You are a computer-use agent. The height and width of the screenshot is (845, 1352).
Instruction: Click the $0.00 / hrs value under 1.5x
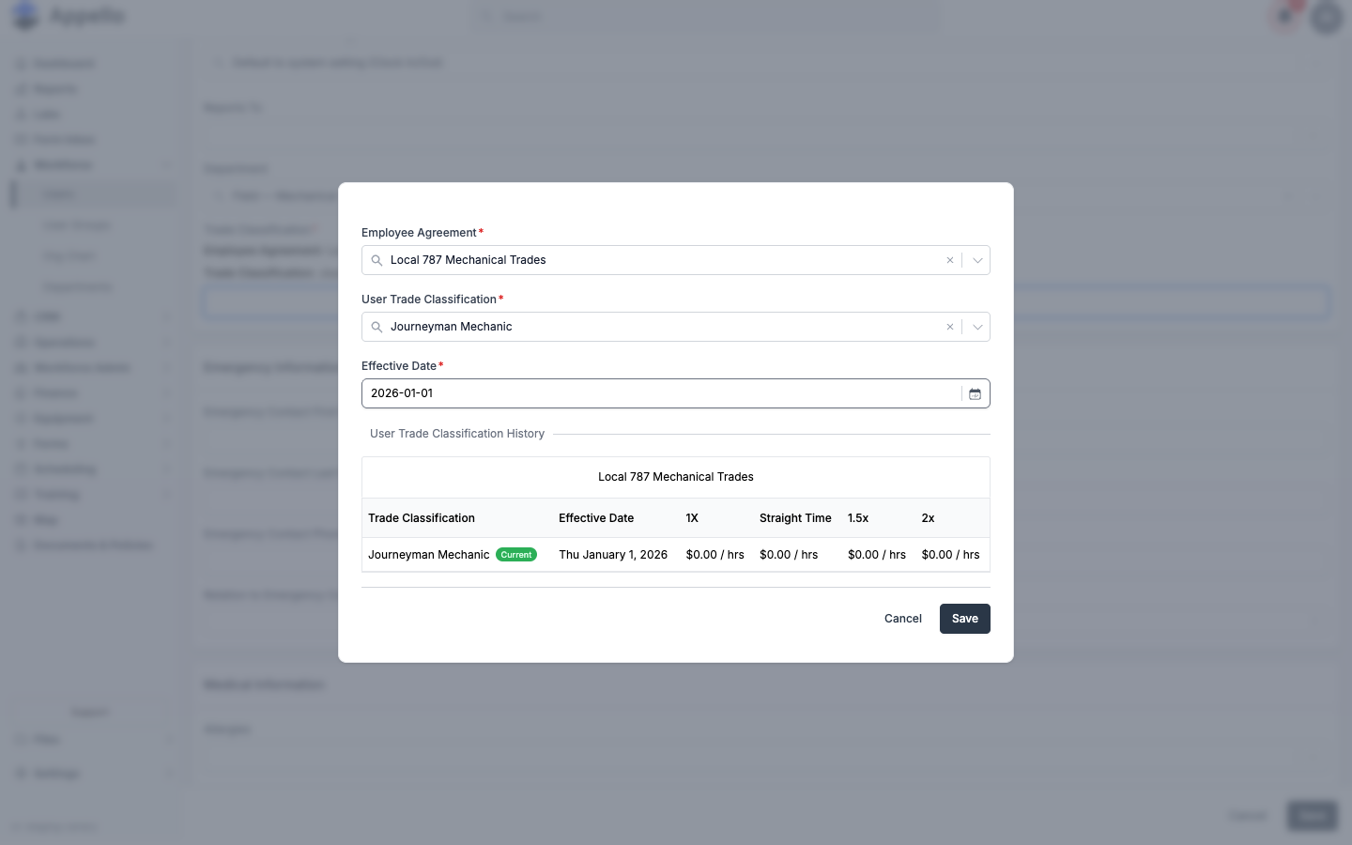pos(877,555)
